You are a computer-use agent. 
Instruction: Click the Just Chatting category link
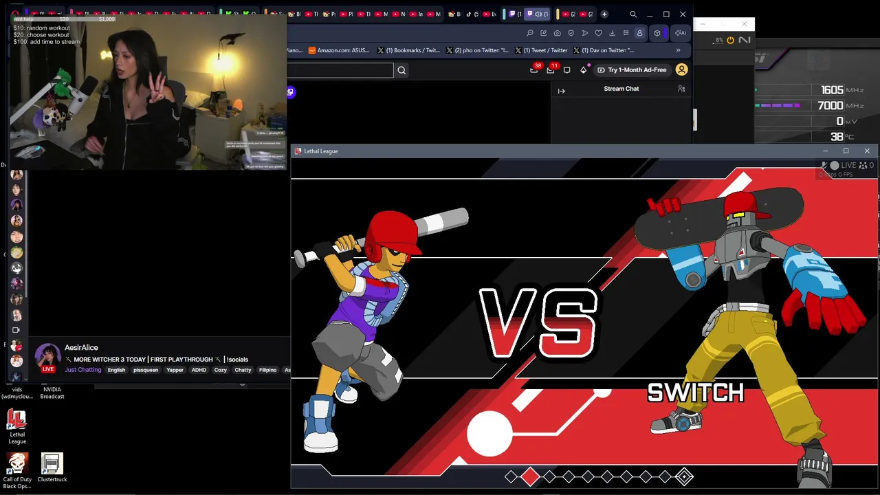point(83,370)
